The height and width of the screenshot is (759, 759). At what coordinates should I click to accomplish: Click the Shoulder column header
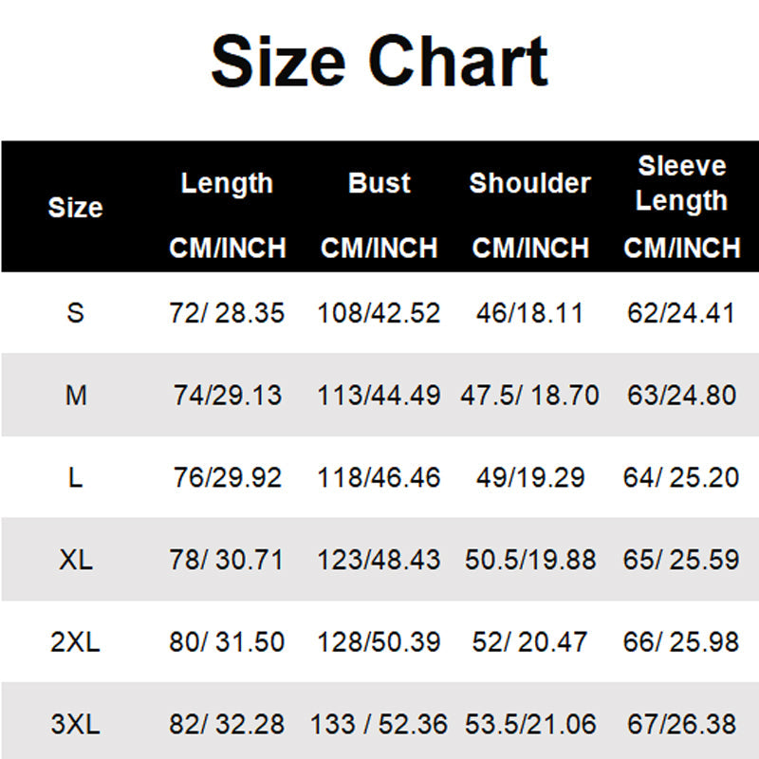[x=530, y=183]
